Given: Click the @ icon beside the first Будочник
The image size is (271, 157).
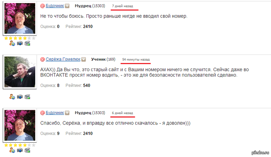Looking at the screenshot, I should [x=42, y=6].
